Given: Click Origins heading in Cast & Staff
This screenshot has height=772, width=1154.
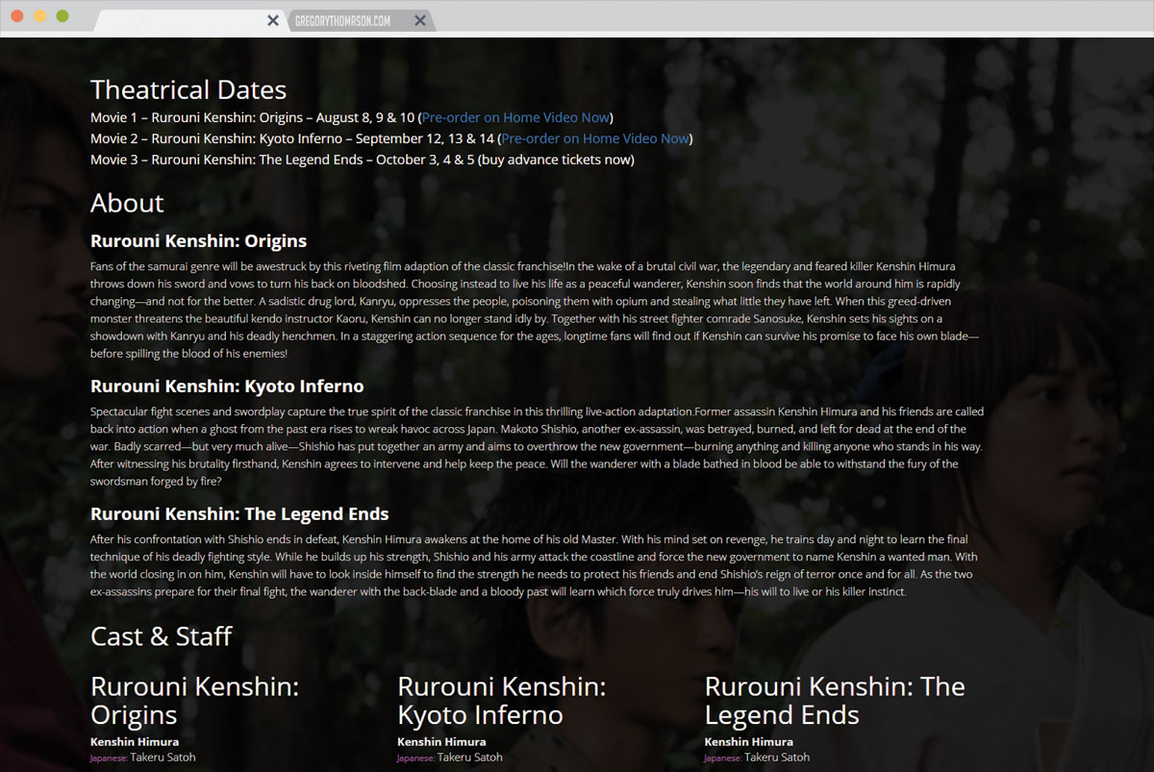Looking at the screenshot, I should [195, 701].
